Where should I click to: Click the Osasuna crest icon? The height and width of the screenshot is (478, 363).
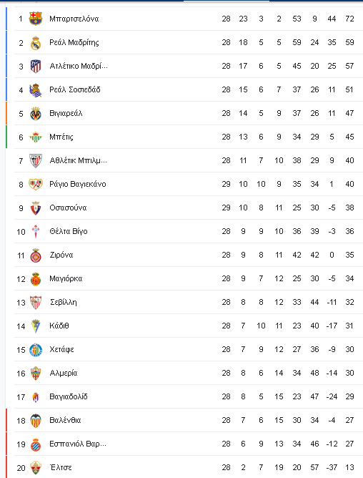36,208
